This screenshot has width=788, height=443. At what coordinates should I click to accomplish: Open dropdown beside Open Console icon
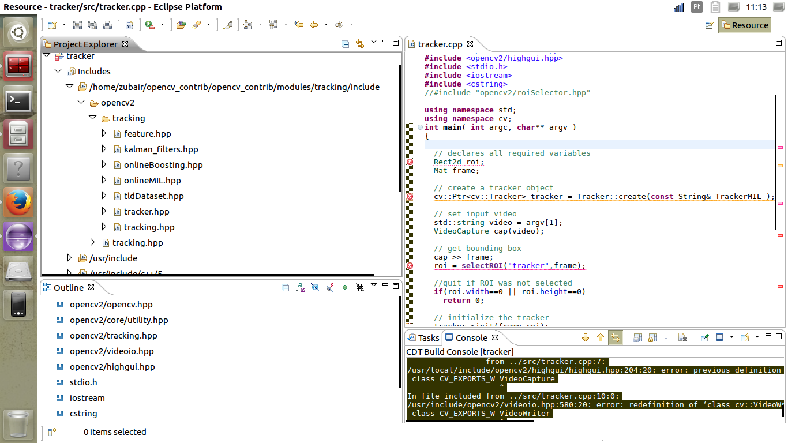coord(756,337)
